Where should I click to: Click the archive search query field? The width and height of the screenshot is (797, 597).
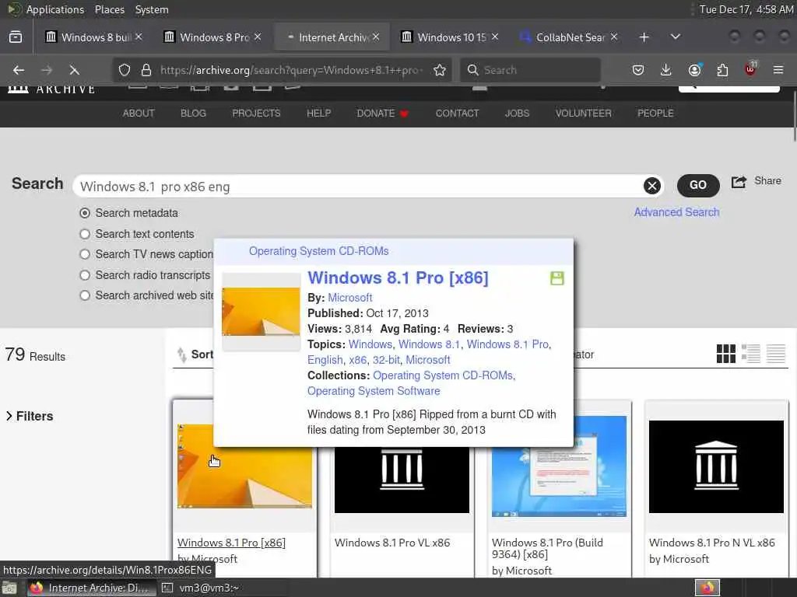click(361, 187)
